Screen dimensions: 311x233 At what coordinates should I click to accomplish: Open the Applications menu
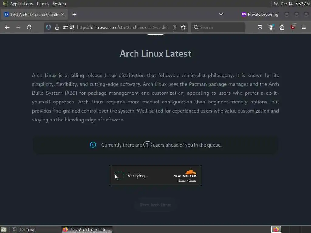[22, 4]
